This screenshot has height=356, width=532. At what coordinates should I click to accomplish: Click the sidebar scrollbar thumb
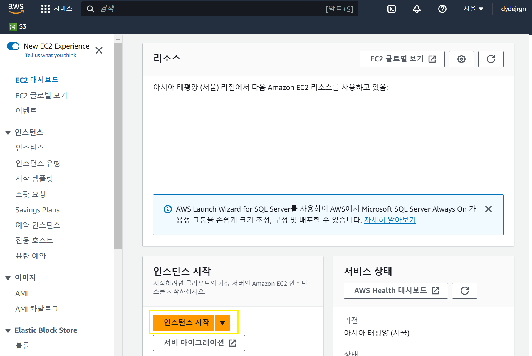(x=118, y=146)
